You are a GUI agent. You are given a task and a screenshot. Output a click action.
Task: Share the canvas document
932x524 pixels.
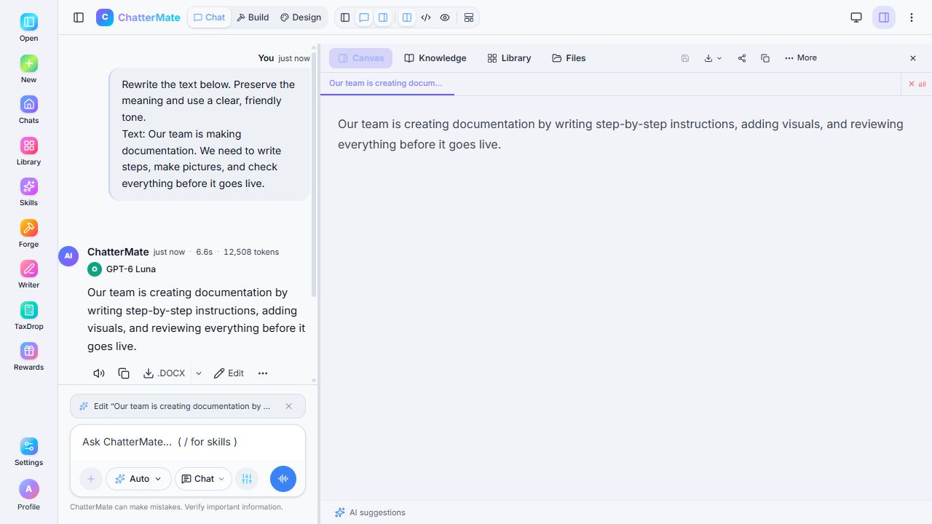742,58
